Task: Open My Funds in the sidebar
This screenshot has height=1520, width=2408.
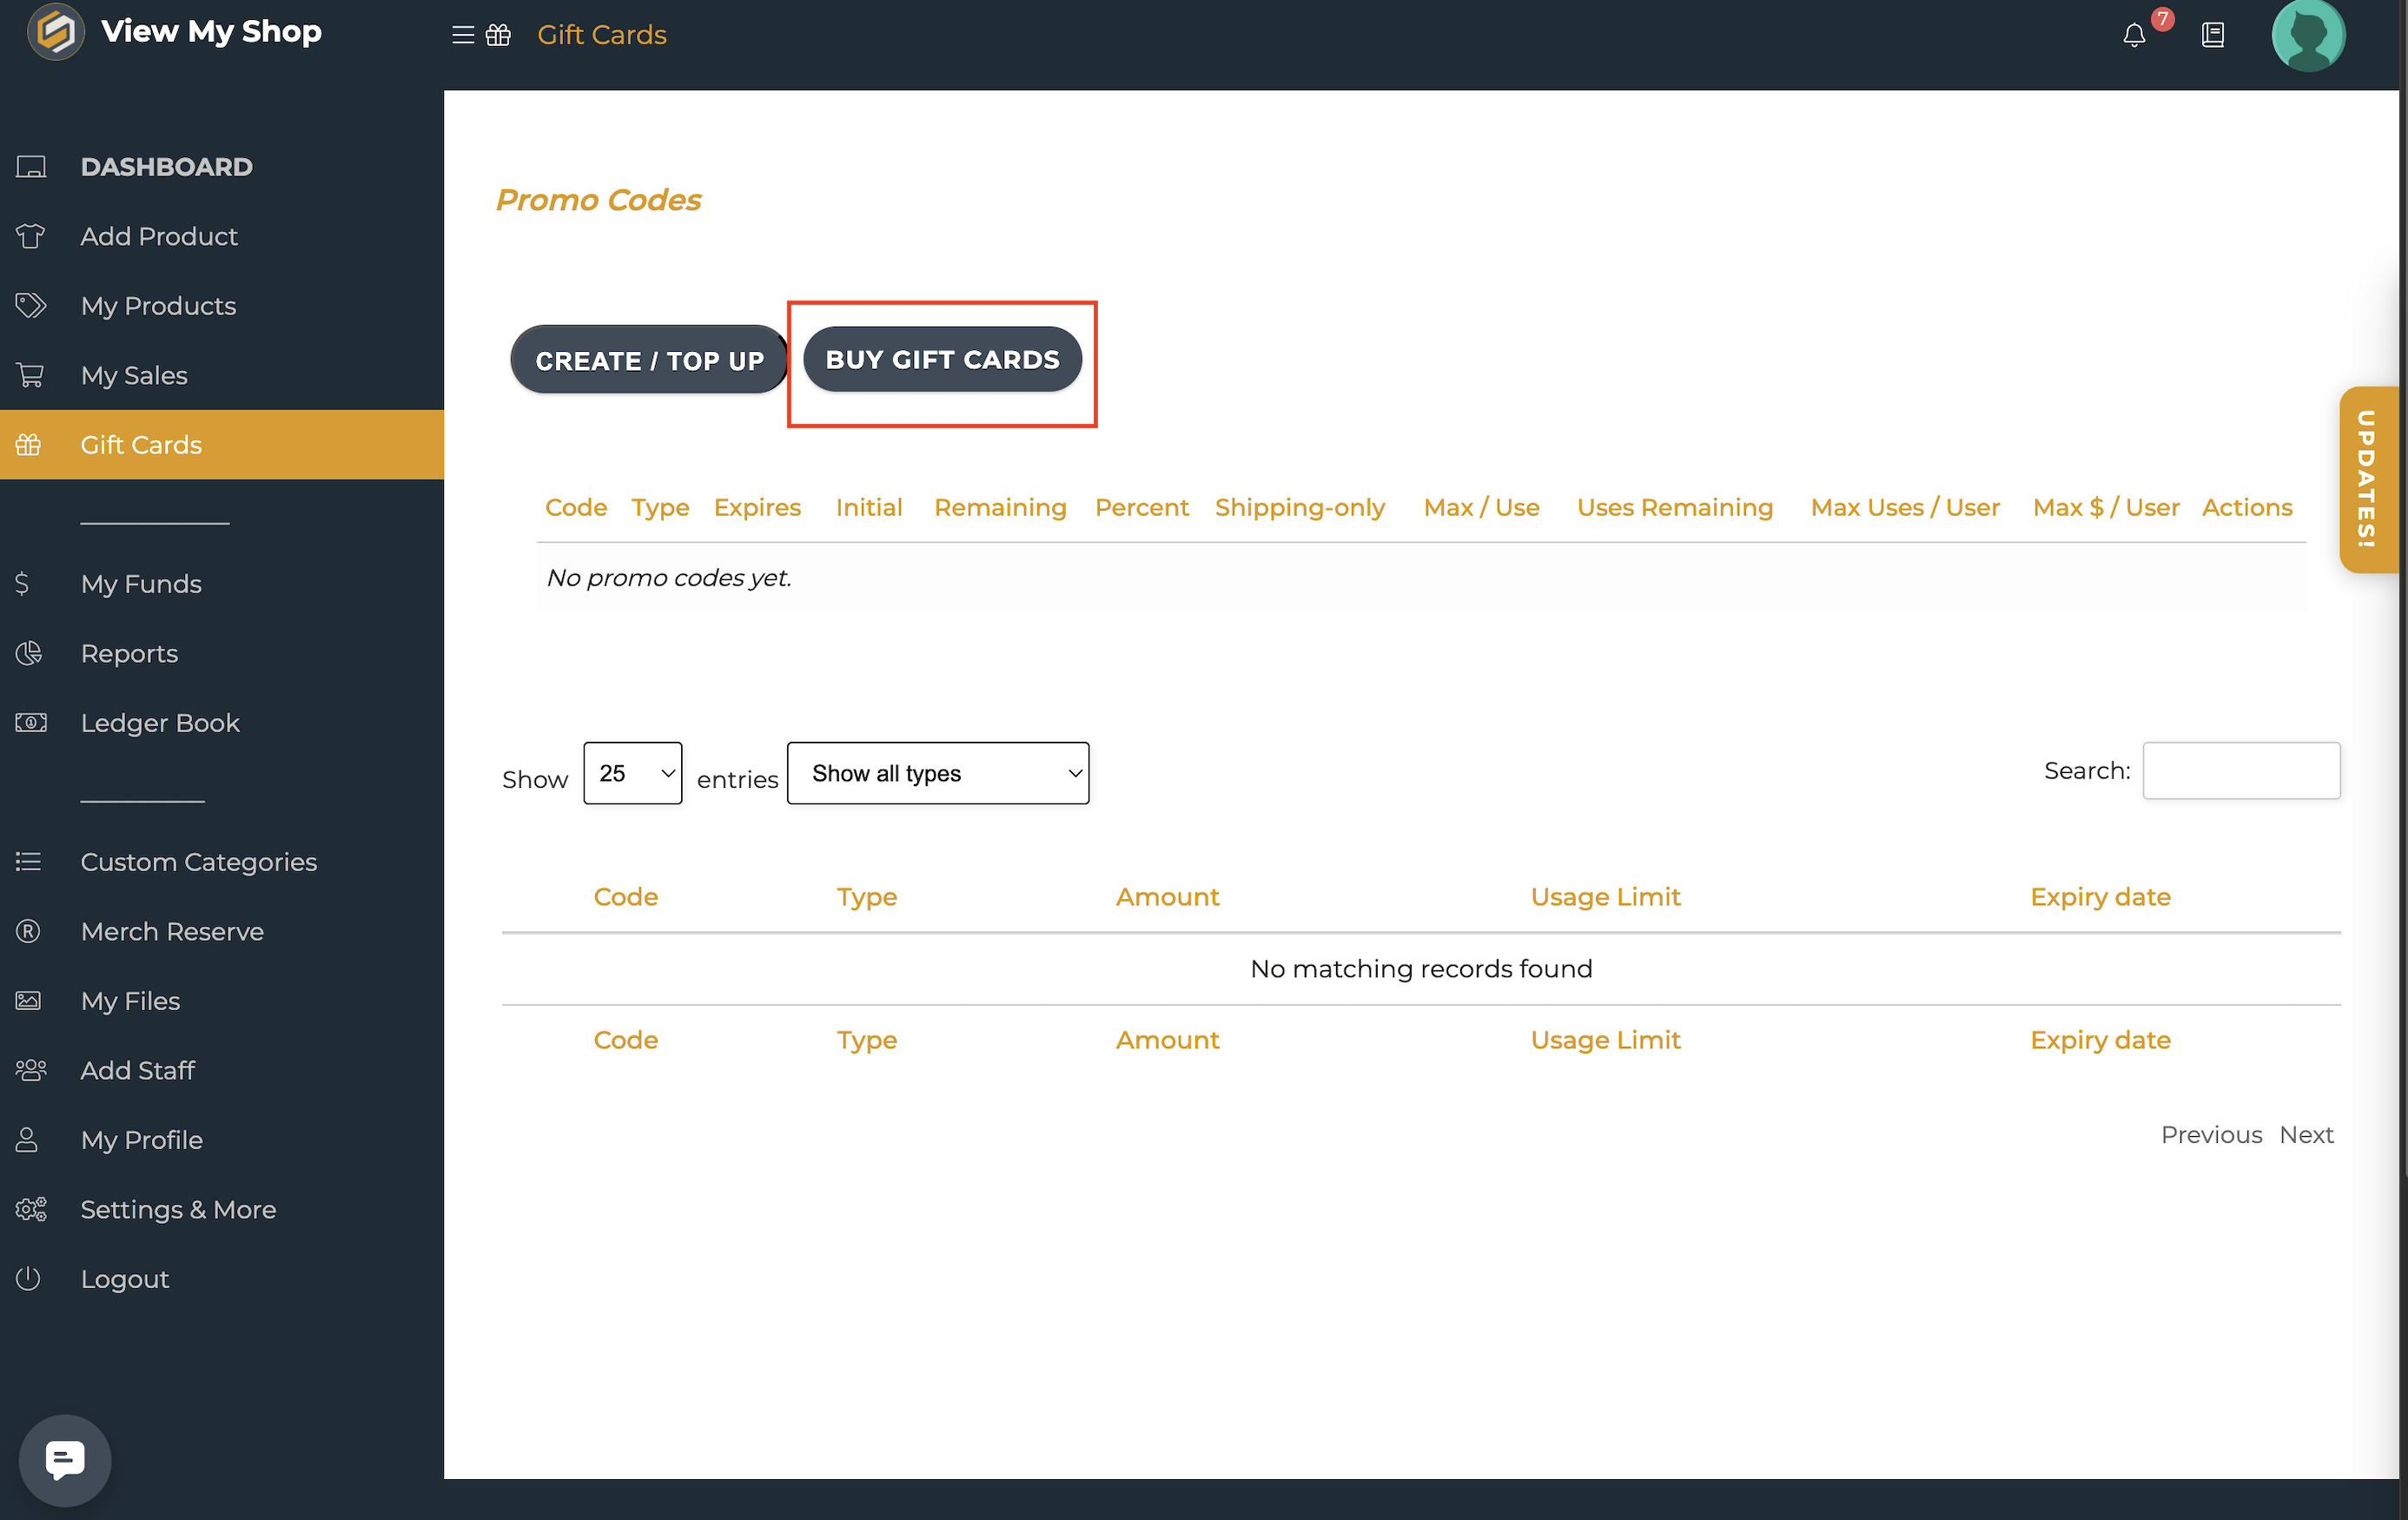Action: click(141, 584)
